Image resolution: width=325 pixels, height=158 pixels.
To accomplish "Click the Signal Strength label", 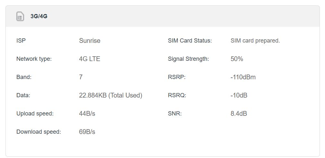I will tap(188, 59).
